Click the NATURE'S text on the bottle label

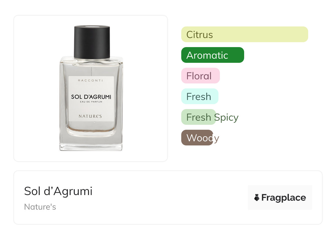tap(90, 116)
